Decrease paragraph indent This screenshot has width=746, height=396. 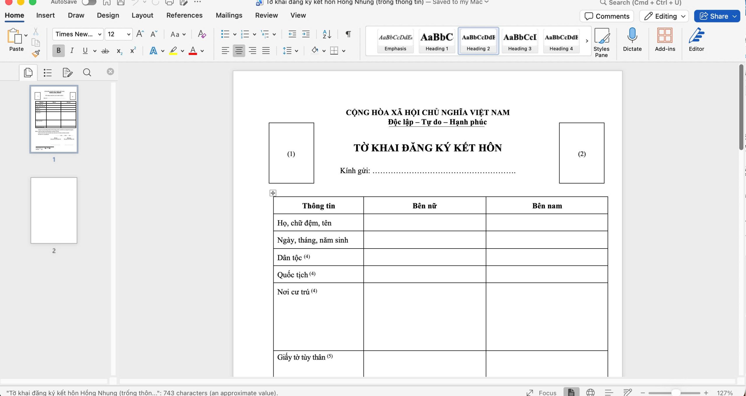tap(292, 34)
